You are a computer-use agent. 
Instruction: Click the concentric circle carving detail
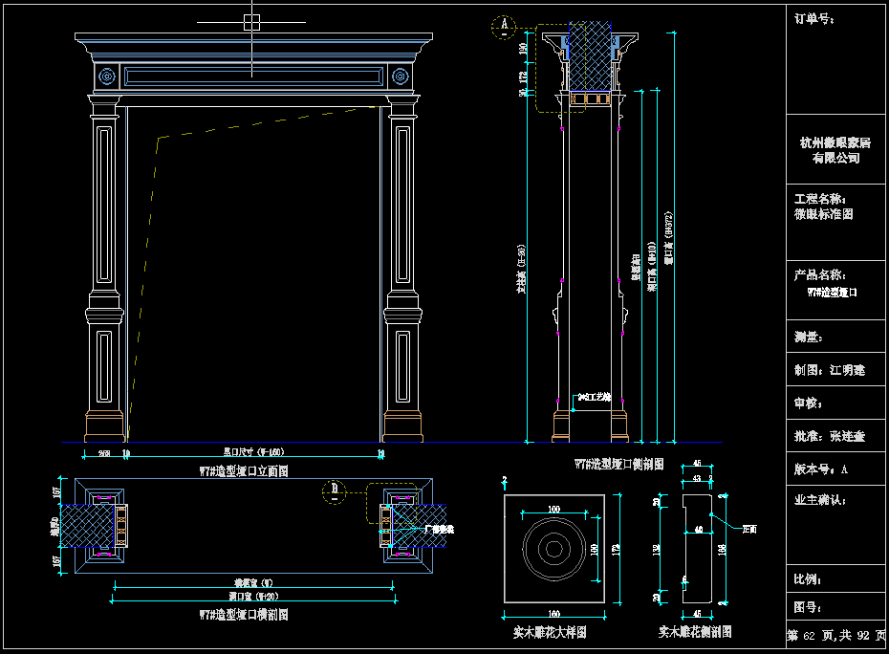click(553, 550)
